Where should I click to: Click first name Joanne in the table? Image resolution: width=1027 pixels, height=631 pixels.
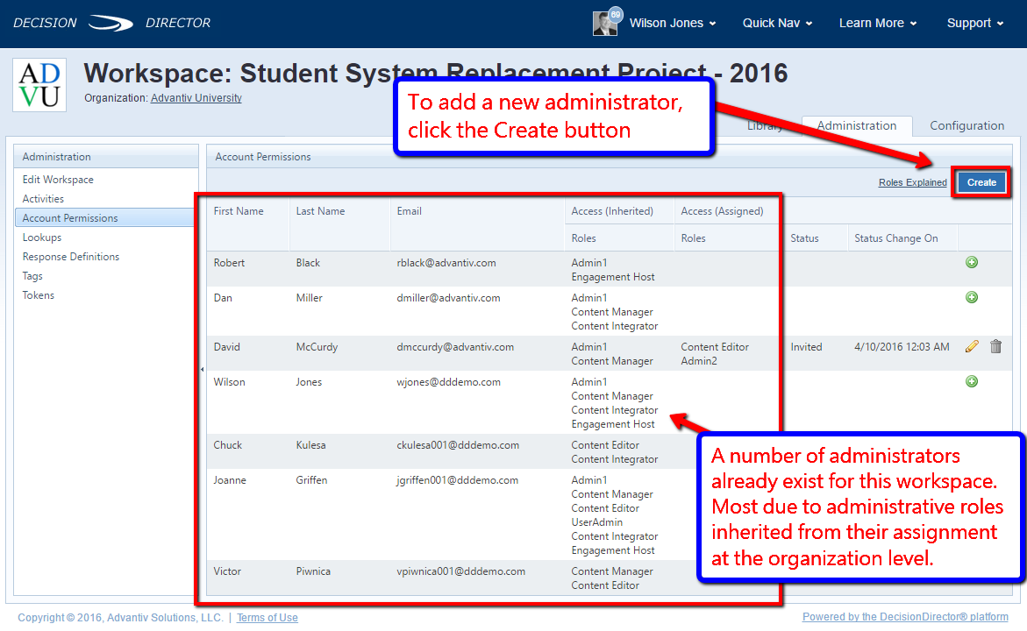230,480
